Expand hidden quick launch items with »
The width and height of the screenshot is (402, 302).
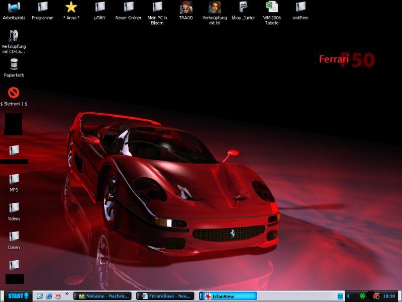coord(67,293)
